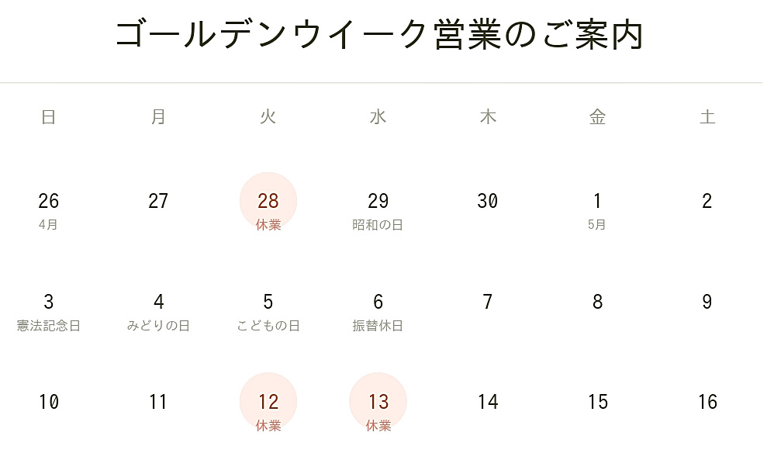767x460 pixels.
Task: Select Thursday date 7
Action: tap(488, 302)
